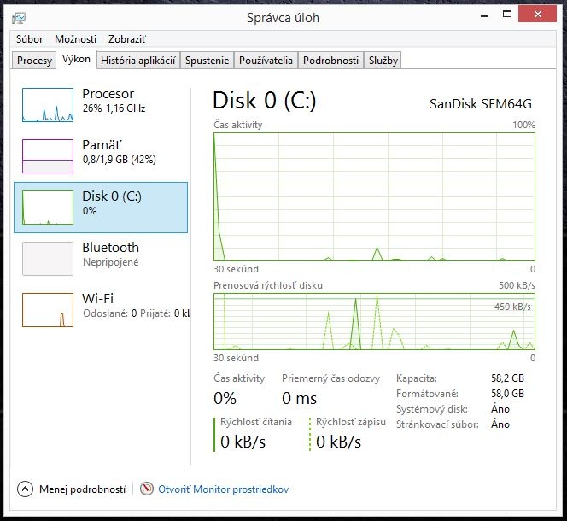The image size is (567, 521).
Task: Open the Zobraziť menu
Action: pyautogui.click(x=127, y=39)
